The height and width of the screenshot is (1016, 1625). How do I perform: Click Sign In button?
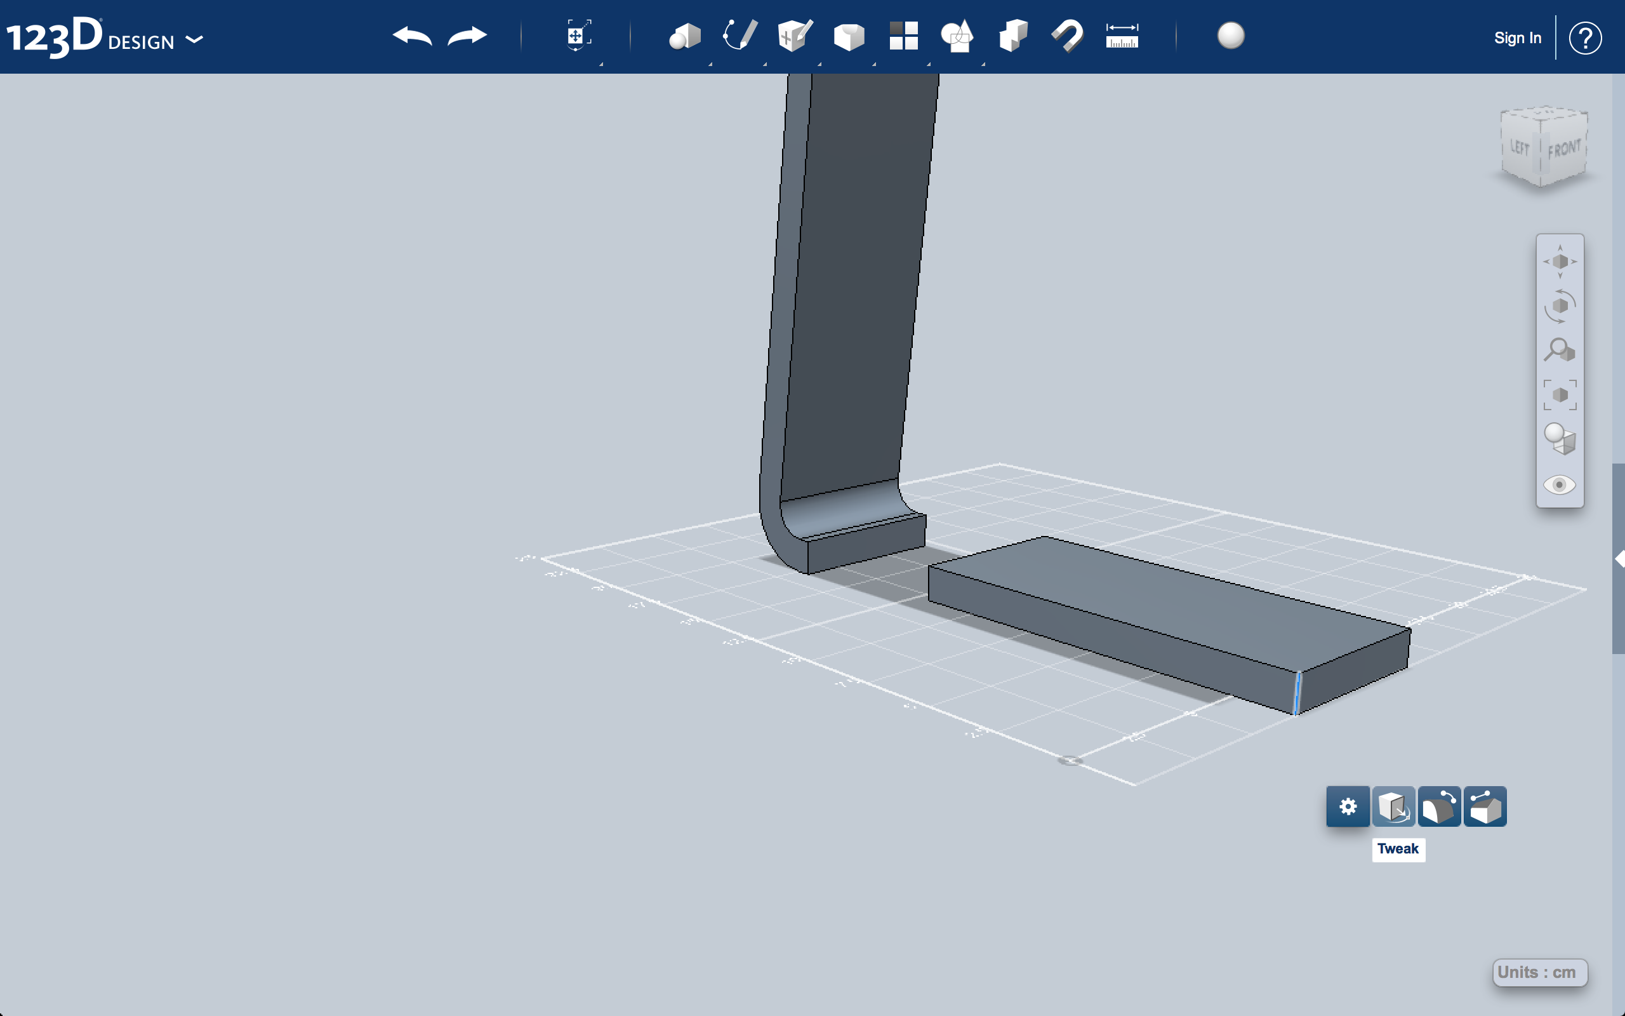pyautogui.click(x=1514, y=37)
